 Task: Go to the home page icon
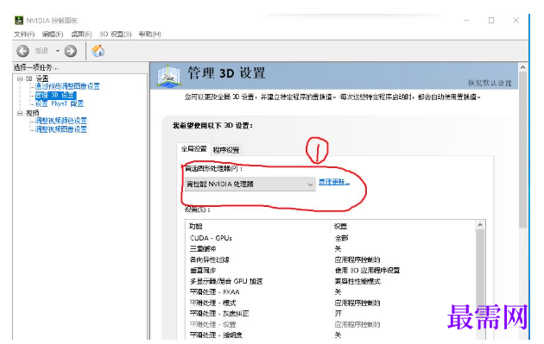[98, 51]
